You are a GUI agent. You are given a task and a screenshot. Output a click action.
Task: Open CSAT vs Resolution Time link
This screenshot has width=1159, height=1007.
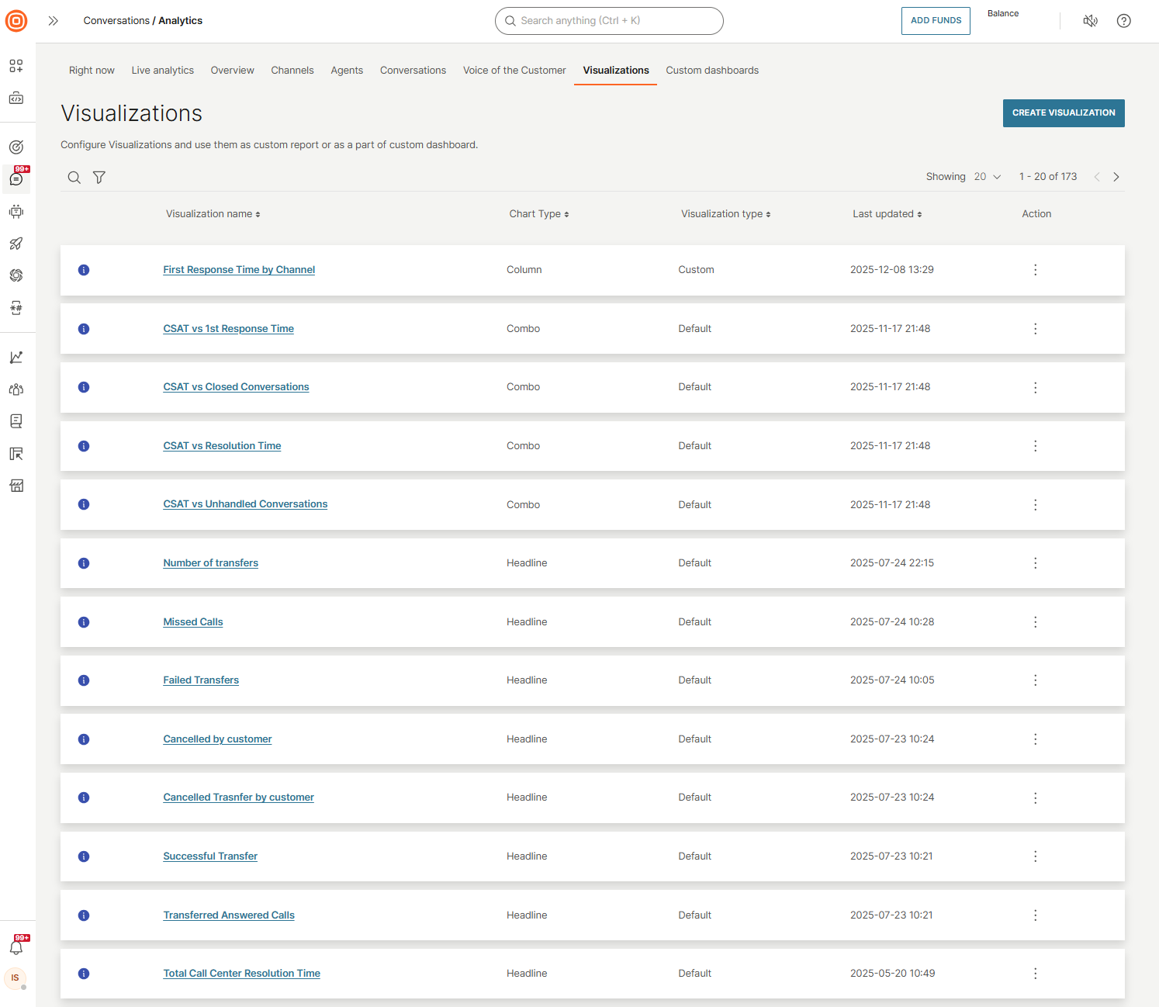pos(222,446)
